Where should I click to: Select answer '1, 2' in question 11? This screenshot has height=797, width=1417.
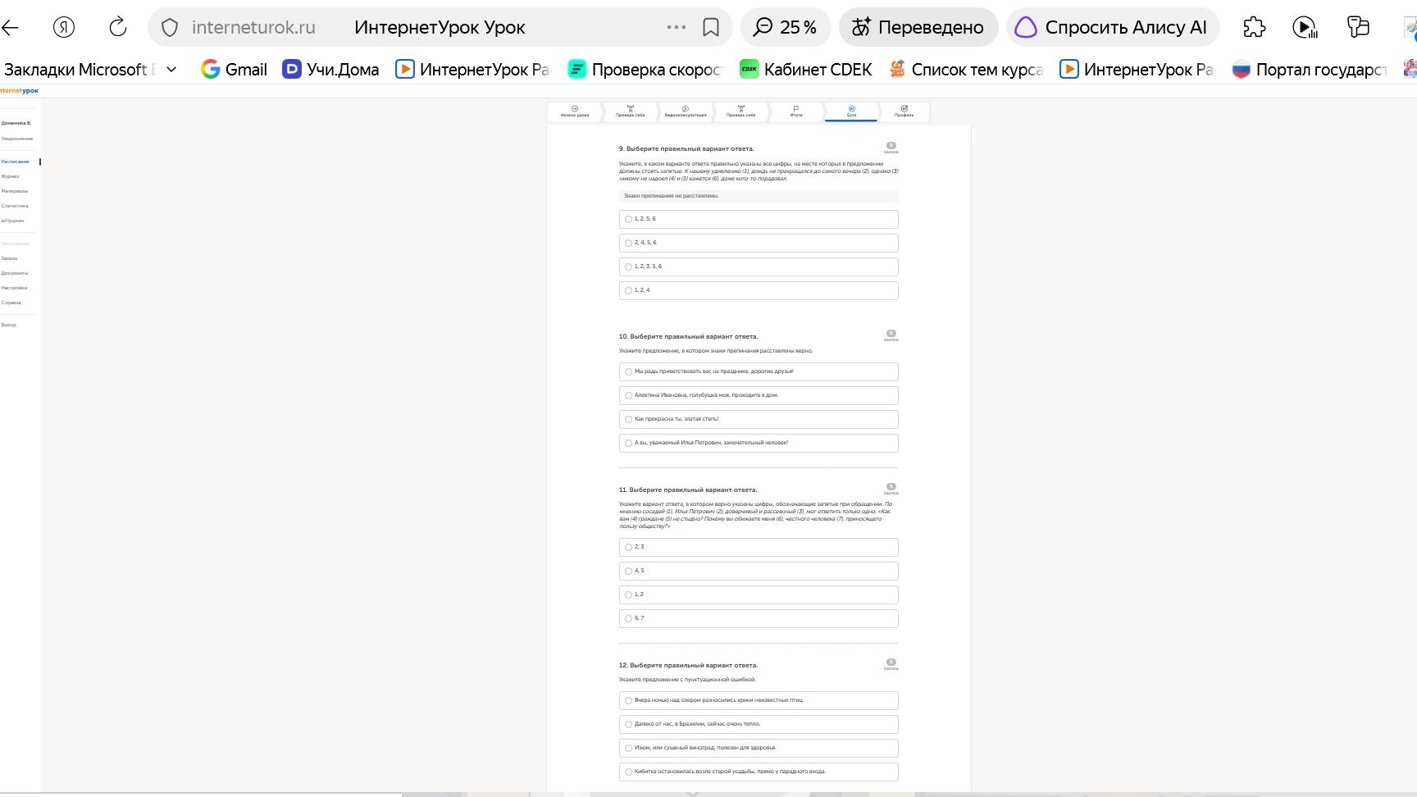759,594
